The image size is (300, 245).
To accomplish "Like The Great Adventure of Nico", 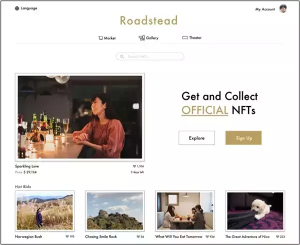I will 276,236.
